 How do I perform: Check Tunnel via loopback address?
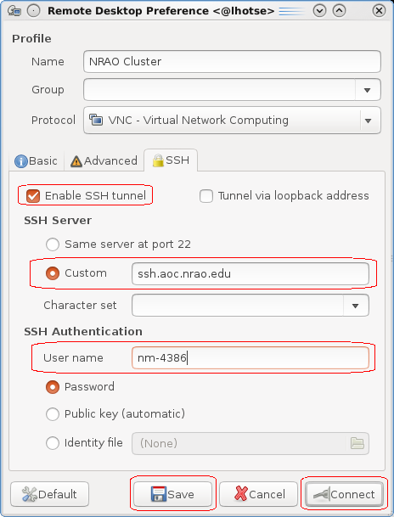206,196
